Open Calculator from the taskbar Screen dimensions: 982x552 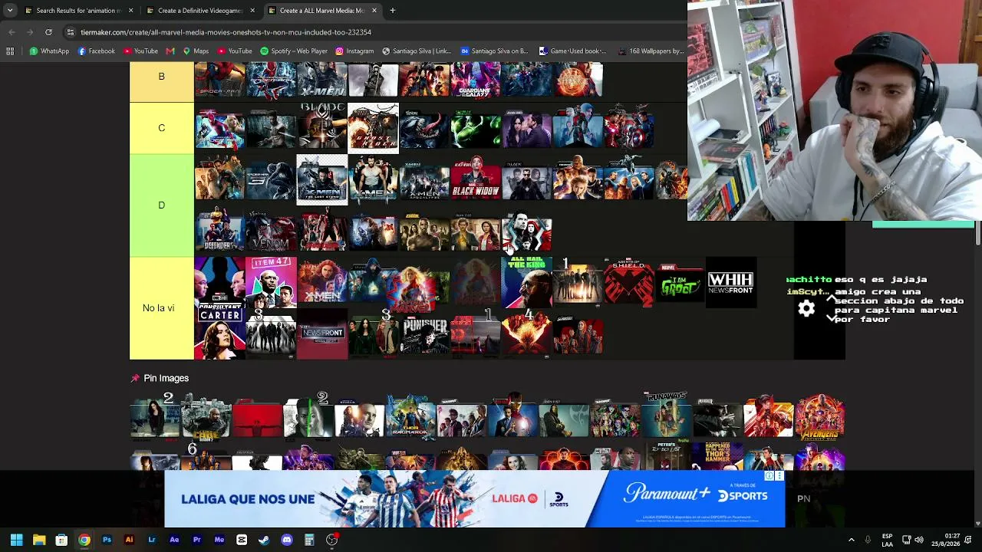click(x=309, y=540)
